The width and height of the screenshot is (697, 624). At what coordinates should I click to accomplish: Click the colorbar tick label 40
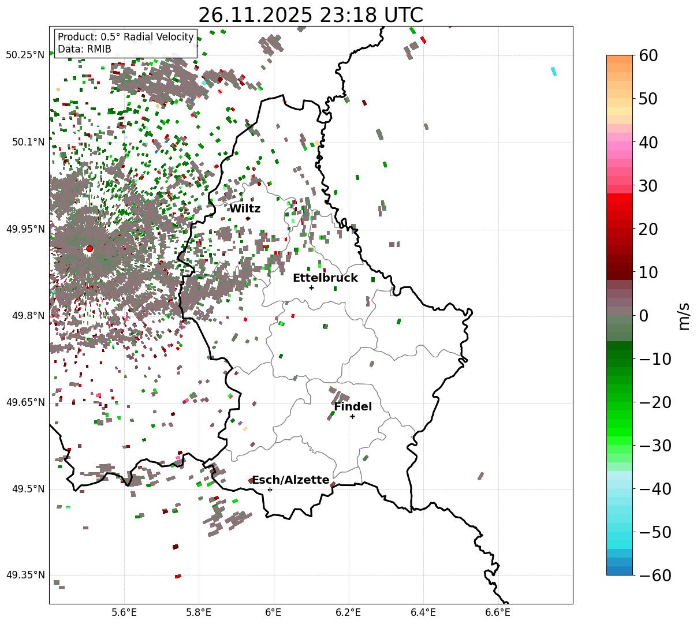[648, 142]
